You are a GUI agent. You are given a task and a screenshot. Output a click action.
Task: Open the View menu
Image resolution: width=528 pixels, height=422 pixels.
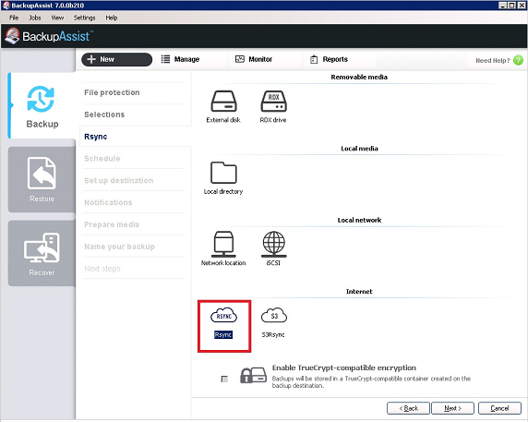click(57, 18)
